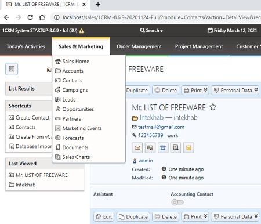This screenshot has height=224, width=261.
Task: Open the admin user link
Action: point(146,161)
